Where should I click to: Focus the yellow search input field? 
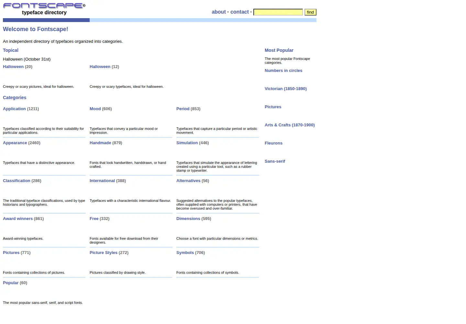tap(278, 12)
